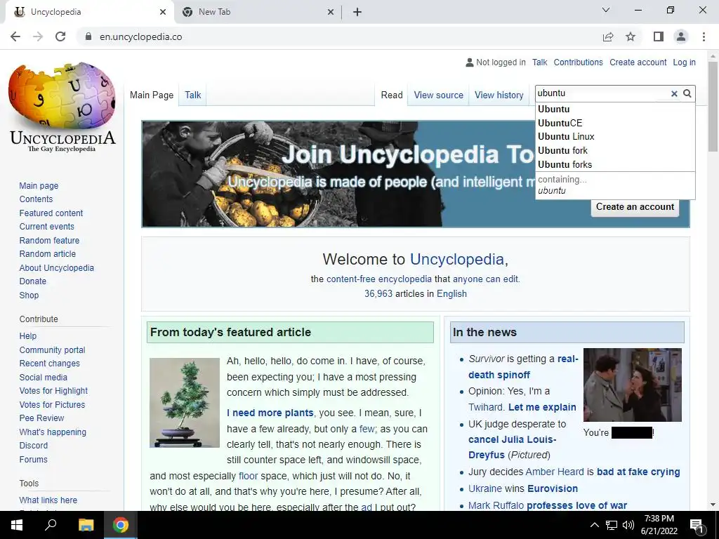The image size is (719, 539).
Task: Open the Log in link
Action: click(x=684, y=62)
